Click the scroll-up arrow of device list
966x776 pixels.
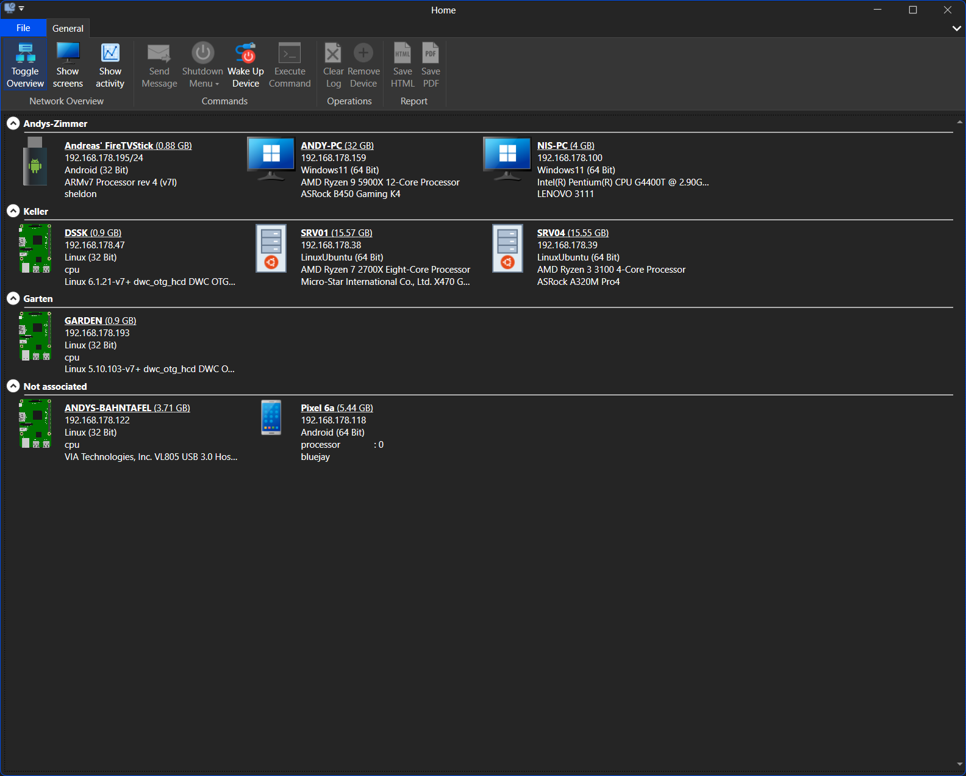(960, 122)
